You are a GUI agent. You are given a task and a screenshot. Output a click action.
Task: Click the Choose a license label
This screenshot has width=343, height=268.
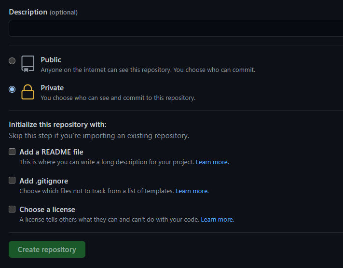coord(47,210)
